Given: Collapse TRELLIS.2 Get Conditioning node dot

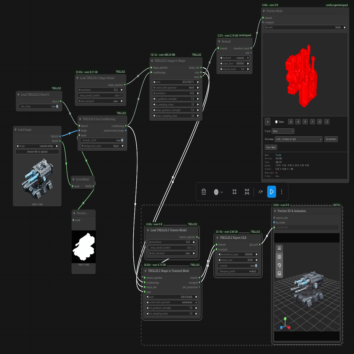Looking at the screenshot, I should pos(80,119).
